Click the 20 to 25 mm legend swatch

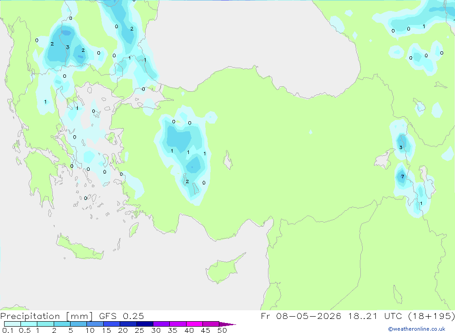click(128, 324)
